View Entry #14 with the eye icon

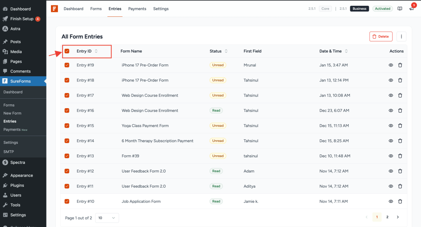coord(391,141)
